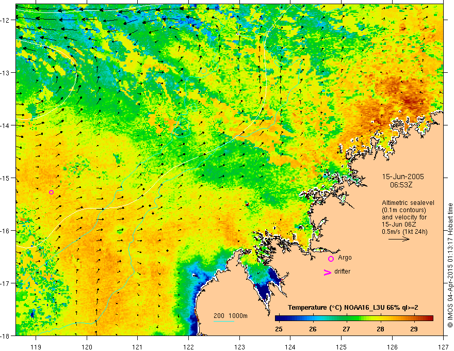Screen dimensions: 454x351
Task: Click the color bar value label '28'
Action: (x=380, y=329)
